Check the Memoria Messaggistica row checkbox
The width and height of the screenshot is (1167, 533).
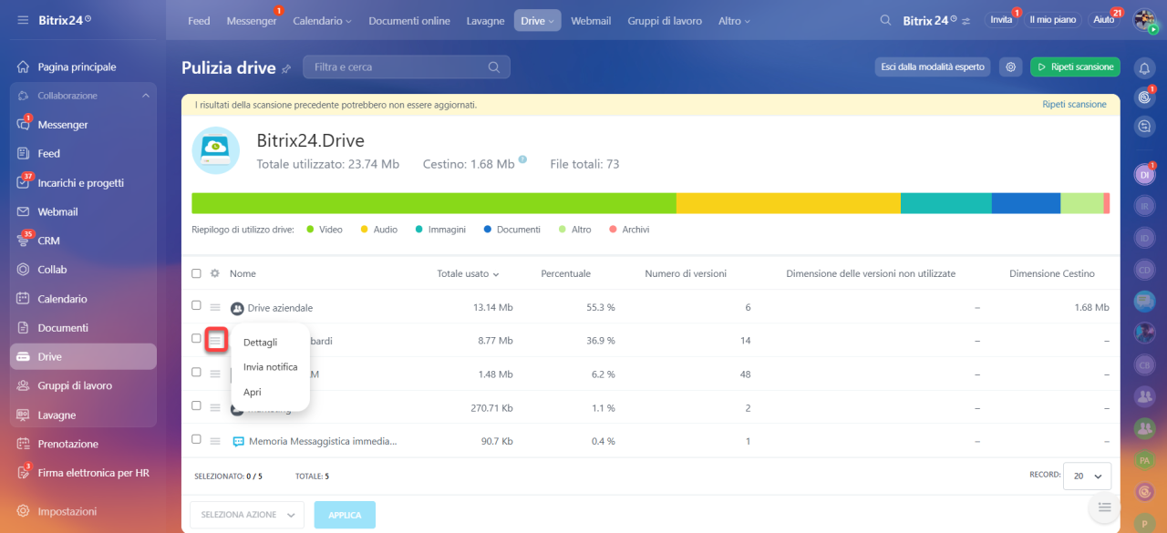coord(196,439)
